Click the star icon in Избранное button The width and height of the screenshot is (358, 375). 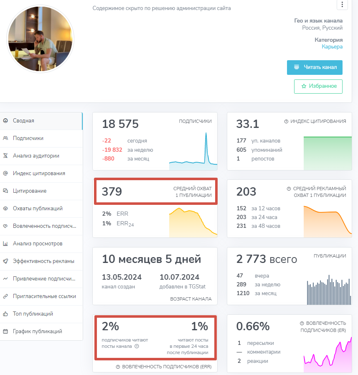[304, 86]
